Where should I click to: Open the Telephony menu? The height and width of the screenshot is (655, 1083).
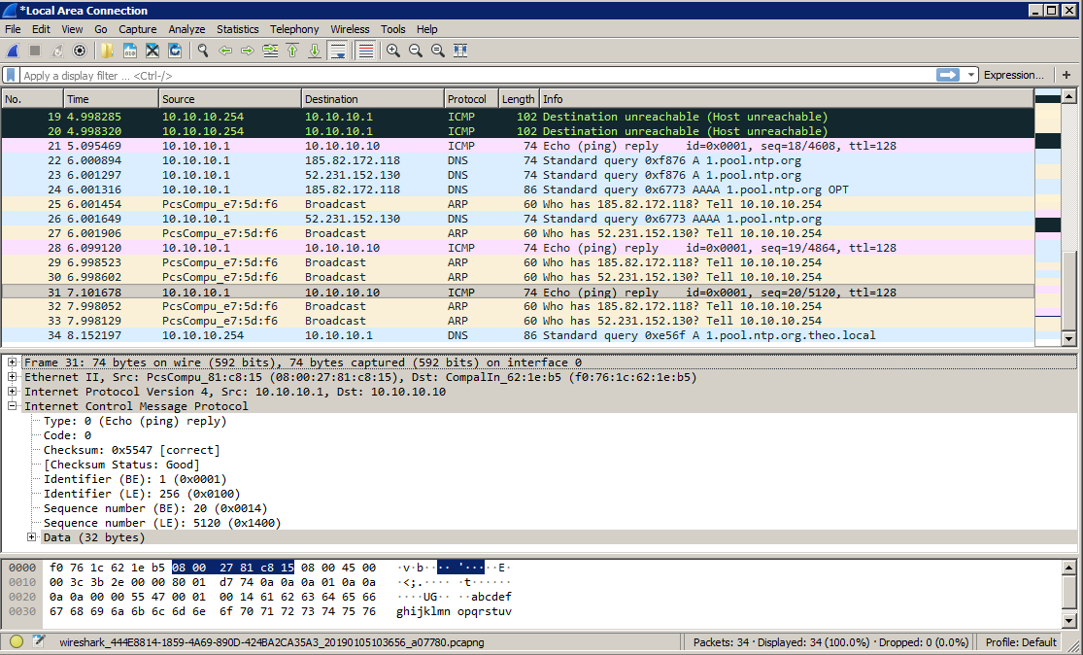(294, 28)
